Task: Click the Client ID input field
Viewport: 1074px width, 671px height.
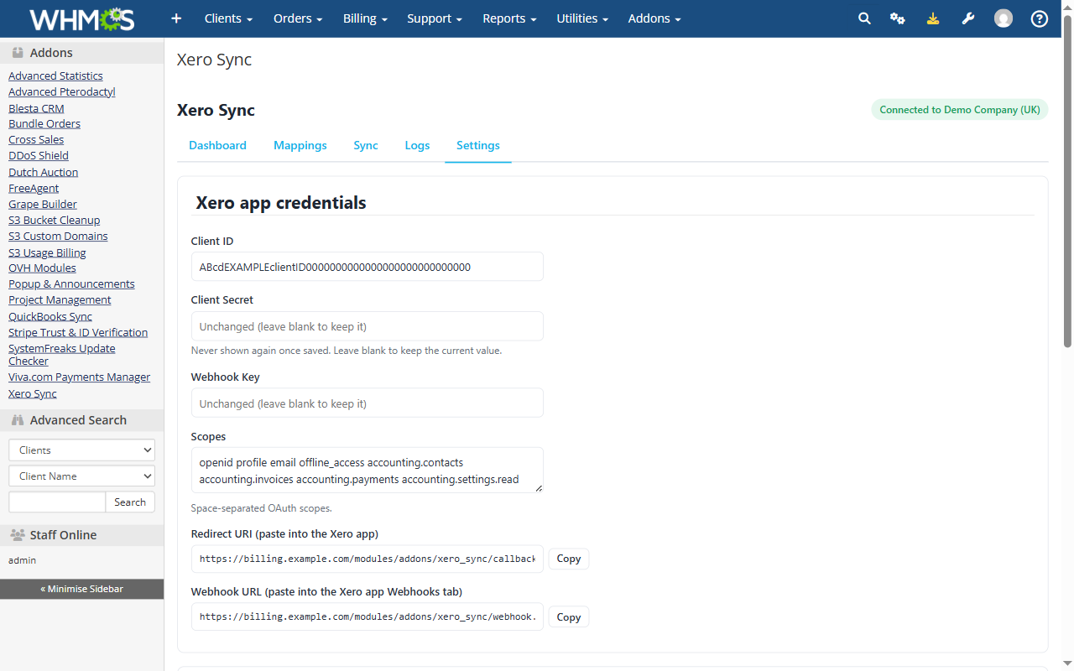Action: [368, 267]
